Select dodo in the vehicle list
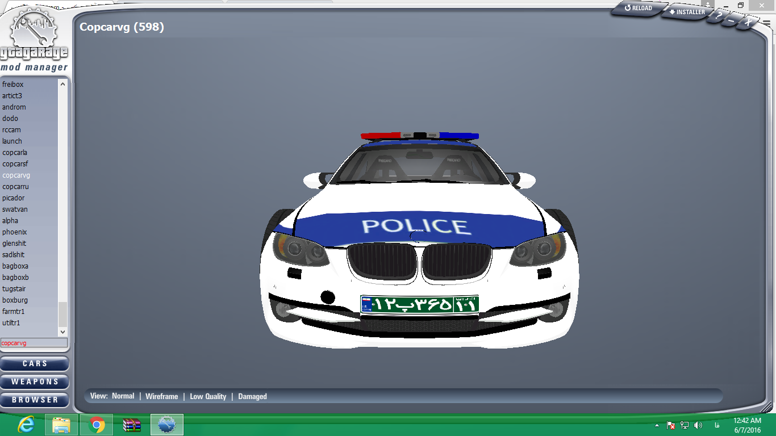The height and width of the screenshot is (436, 776). (x=29, y=119)
